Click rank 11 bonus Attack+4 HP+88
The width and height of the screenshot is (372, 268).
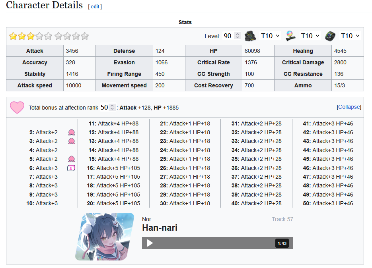point(113,123)
